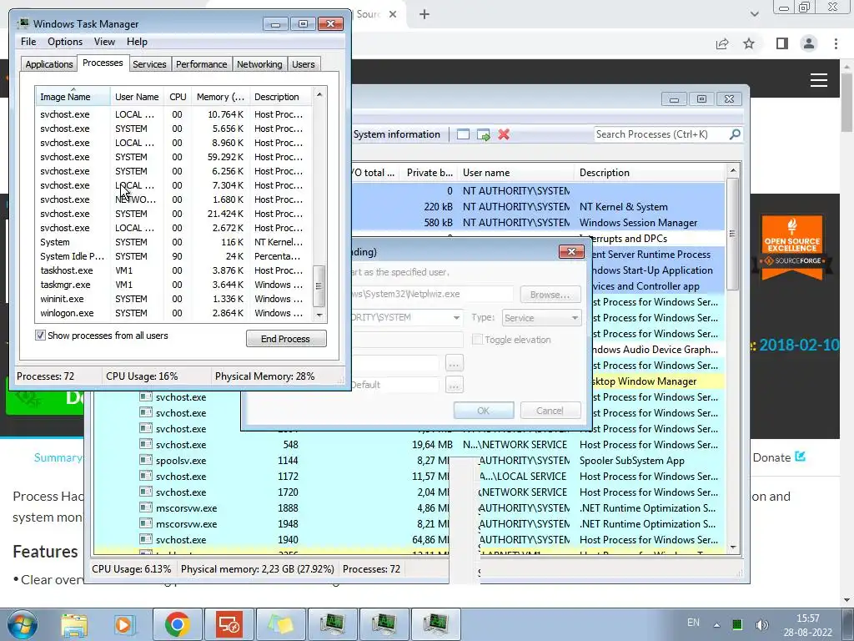Open Chrome's three-dot menu
The width and height of the screenshot is (854, 641).
click(836, 43)
